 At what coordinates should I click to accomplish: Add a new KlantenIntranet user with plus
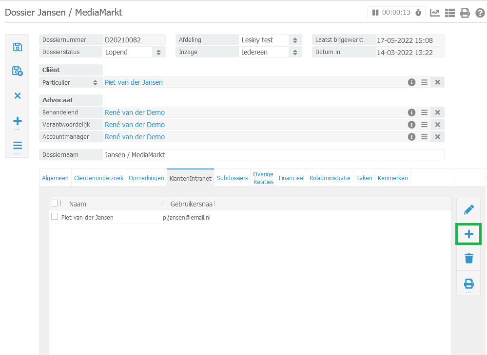click(468, 234)
